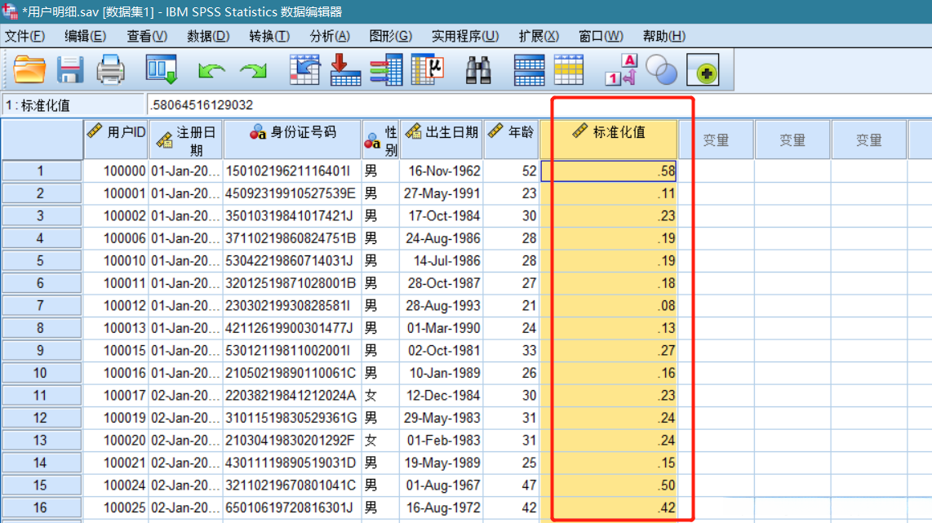This screenshot has width=932, height=523.
Task: Select the 性别 column header
Action: pyautogui.click(x=380, y=140)
